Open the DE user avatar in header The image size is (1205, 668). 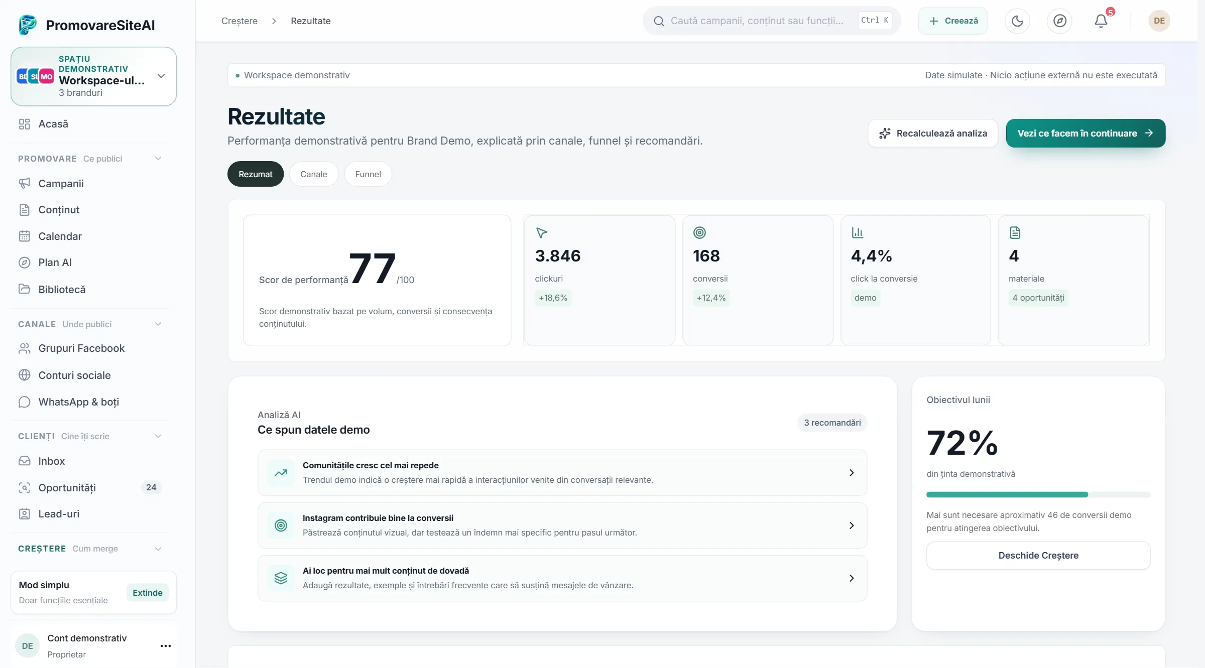1159,21
